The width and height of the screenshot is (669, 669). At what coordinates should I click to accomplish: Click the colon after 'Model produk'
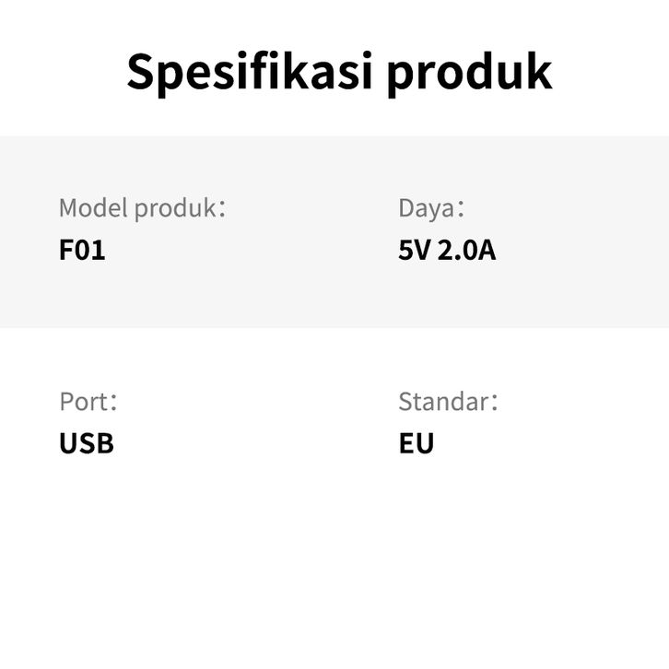coord(221,210)
